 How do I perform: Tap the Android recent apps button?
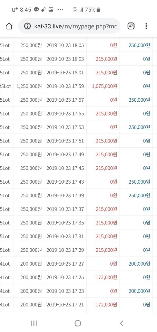(x=34, y=323)
